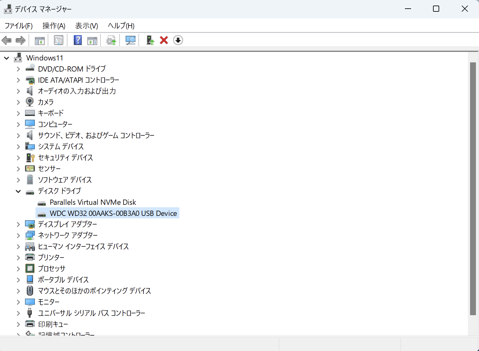Image resolution: width=479 pixels, height=351 pixels.
Task: Uninstall the device with the red X icon
Action: coord(164,40)
